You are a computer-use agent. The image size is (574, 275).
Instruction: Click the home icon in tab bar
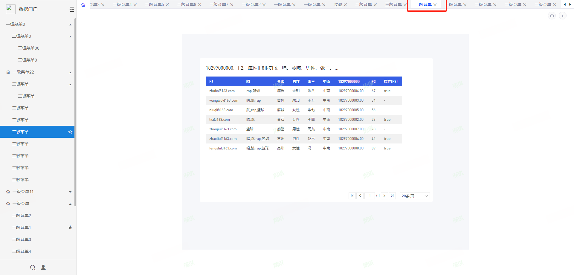pyautogui.click(x=83, y=4)
